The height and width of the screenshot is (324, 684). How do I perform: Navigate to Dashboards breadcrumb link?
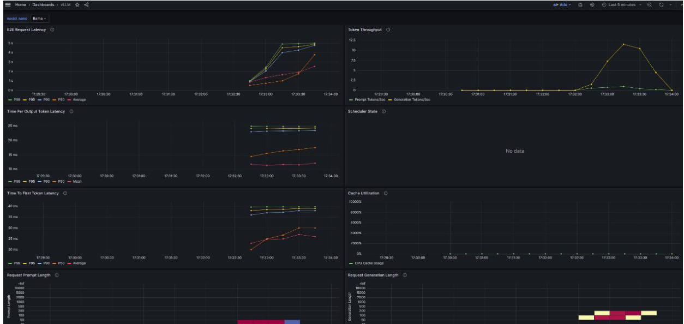tap(43, 4)
